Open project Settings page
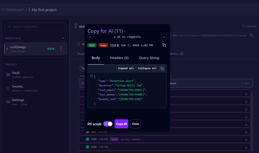The width and height of the screenshot is (259, 153). 19,102
